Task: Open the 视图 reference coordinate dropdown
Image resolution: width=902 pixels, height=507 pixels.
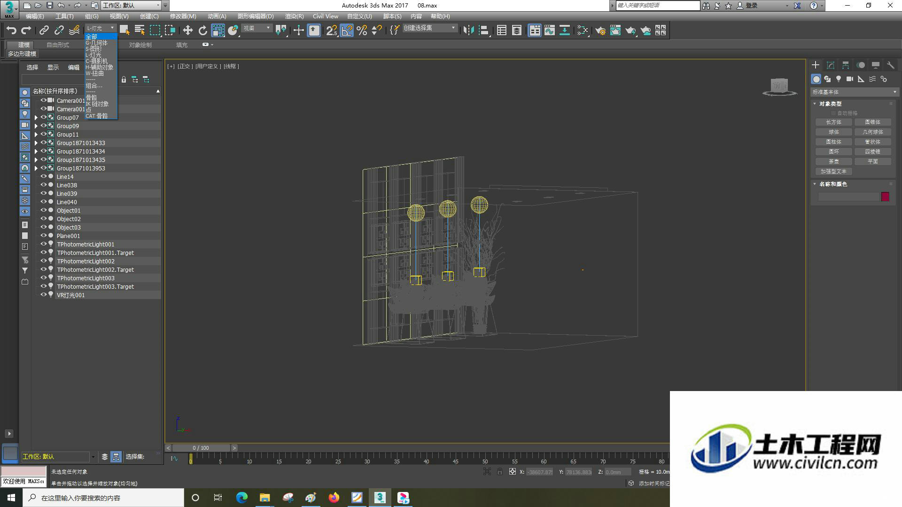Action: (x=257, y=28)
